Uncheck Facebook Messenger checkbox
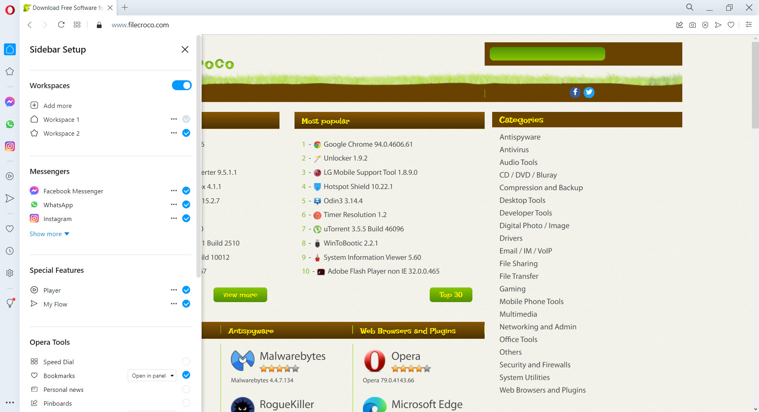 186,191
